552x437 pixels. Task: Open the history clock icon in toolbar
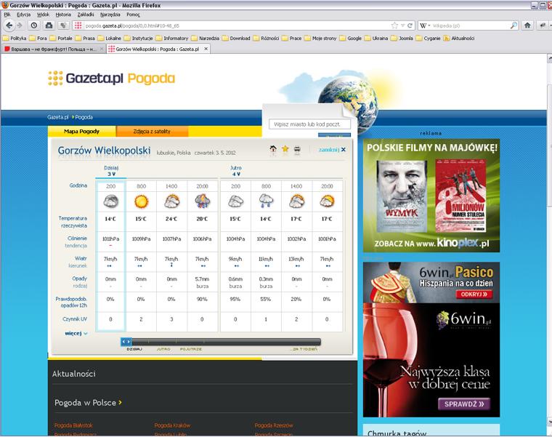point(34,25)
